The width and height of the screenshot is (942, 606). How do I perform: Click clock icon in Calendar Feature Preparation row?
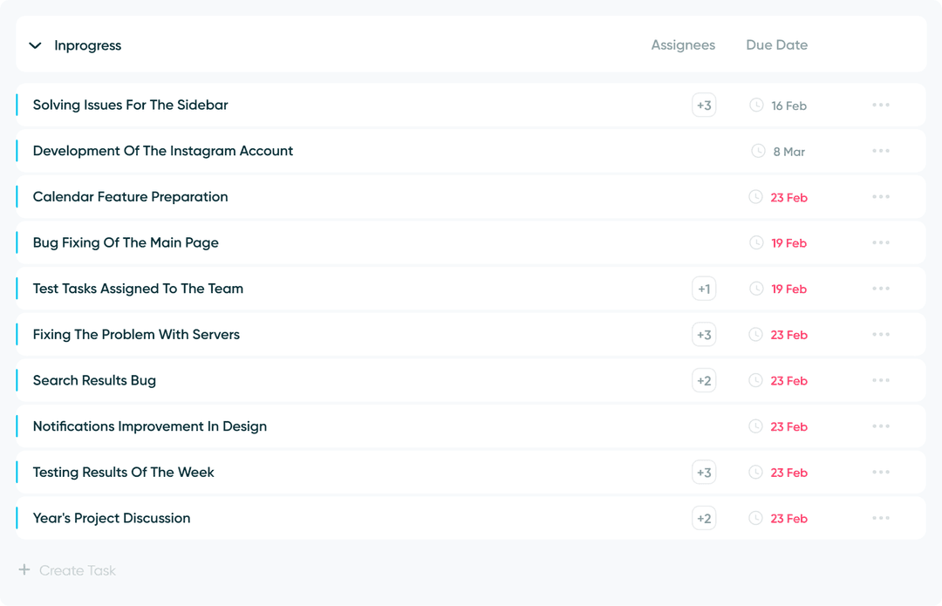tap(755, 197)
